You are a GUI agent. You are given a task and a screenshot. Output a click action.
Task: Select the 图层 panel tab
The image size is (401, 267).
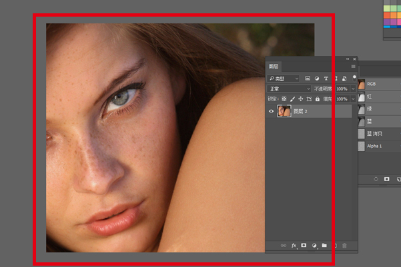coord(274,67)
